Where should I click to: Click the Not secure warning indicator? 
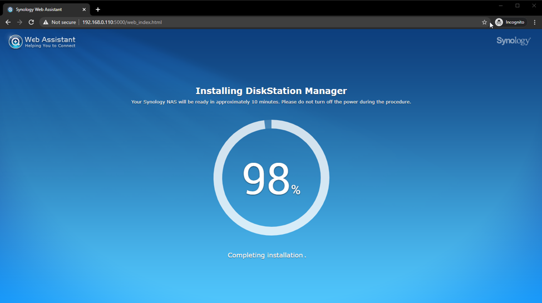[x=60, y=22]
